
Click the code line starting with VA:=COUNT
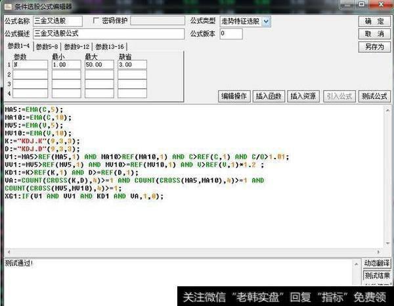(x=135, y=180)
